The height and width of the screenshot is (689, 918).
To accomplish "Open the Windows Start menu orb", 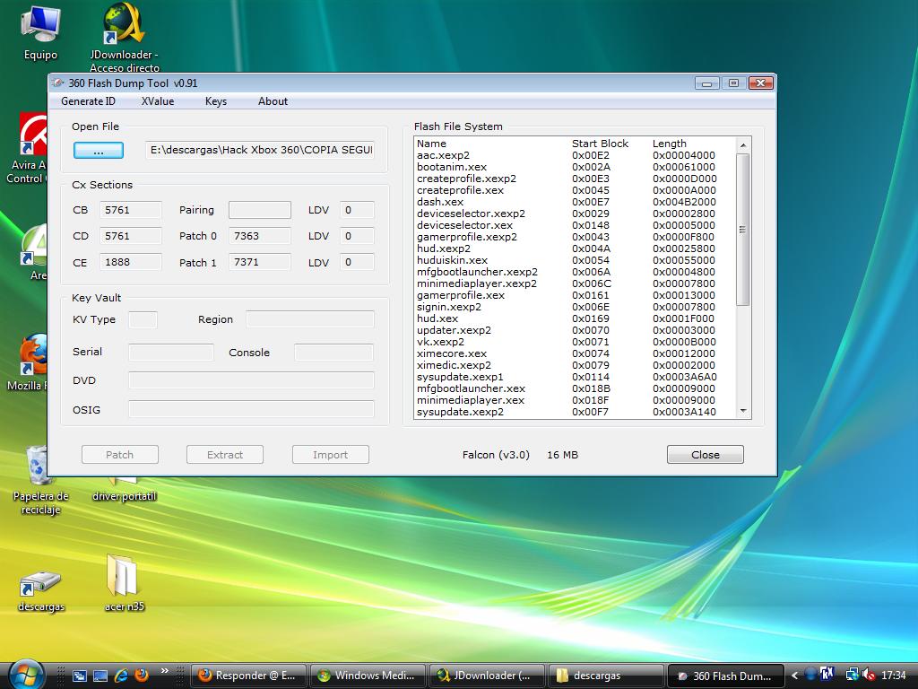I will pos(25,675).
